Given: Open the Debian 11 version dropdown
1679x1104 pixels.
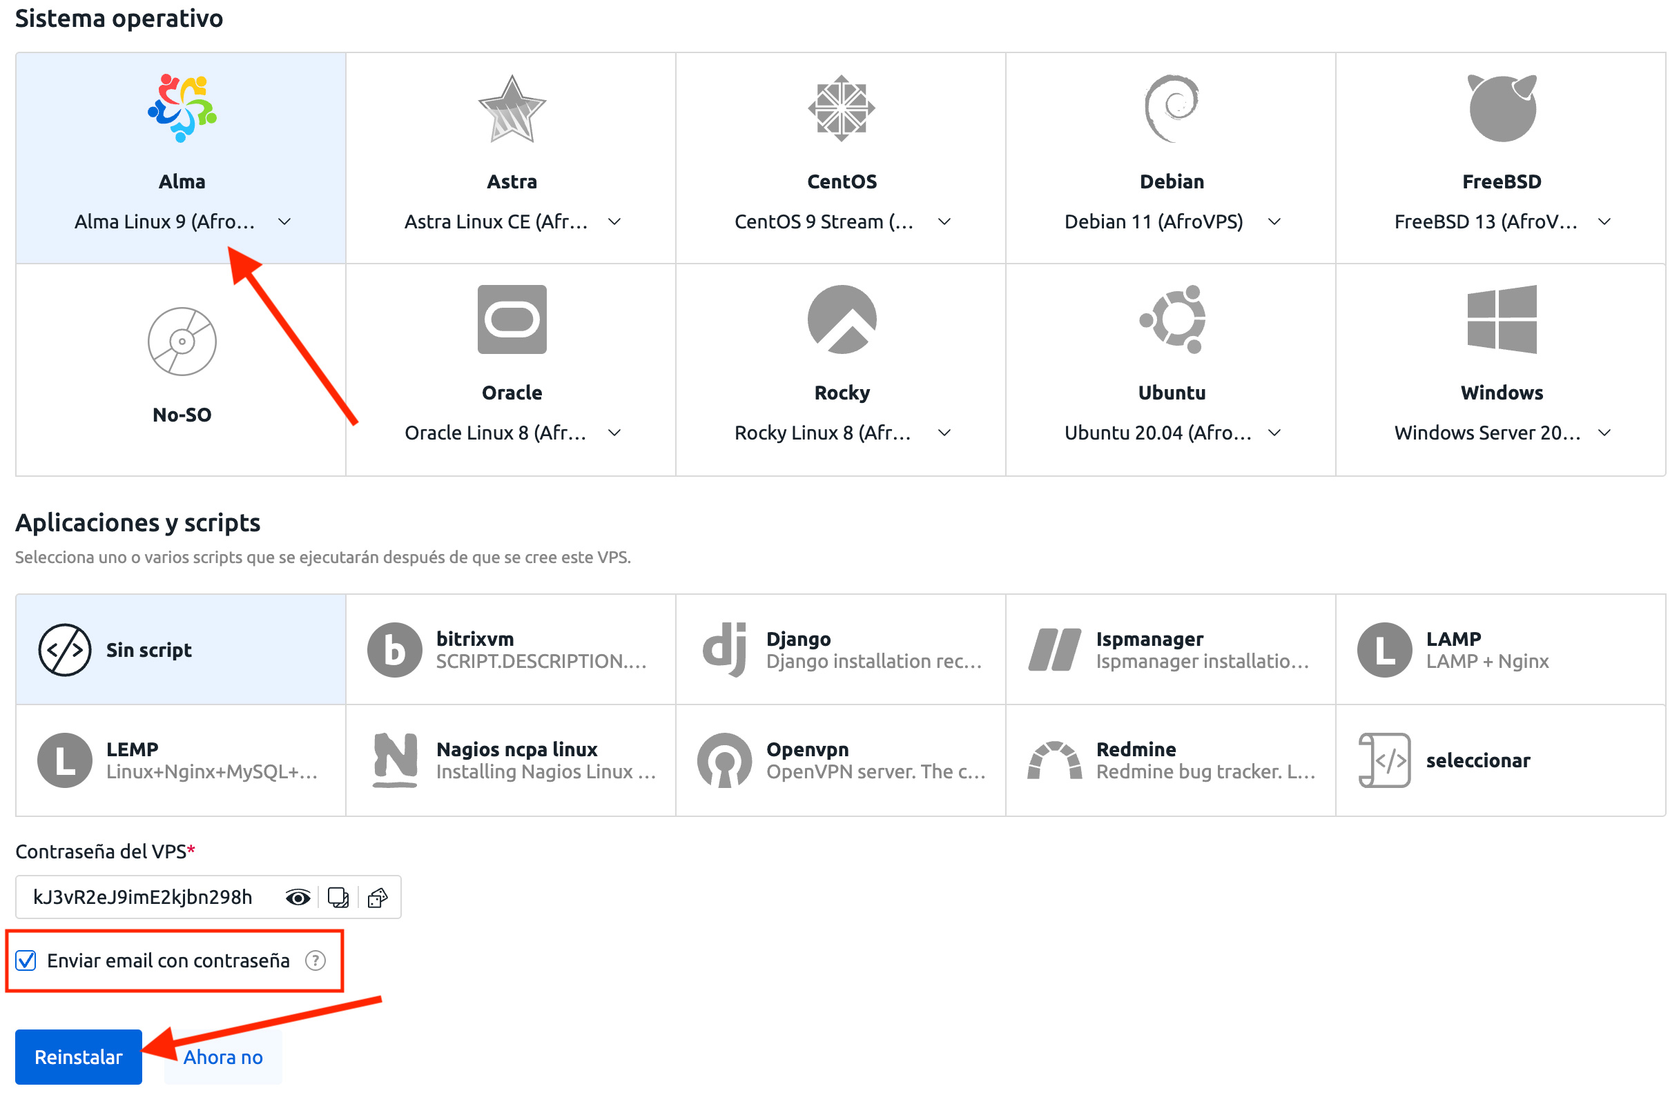Looking at the screenshot, I should (x=1274, y=221).
